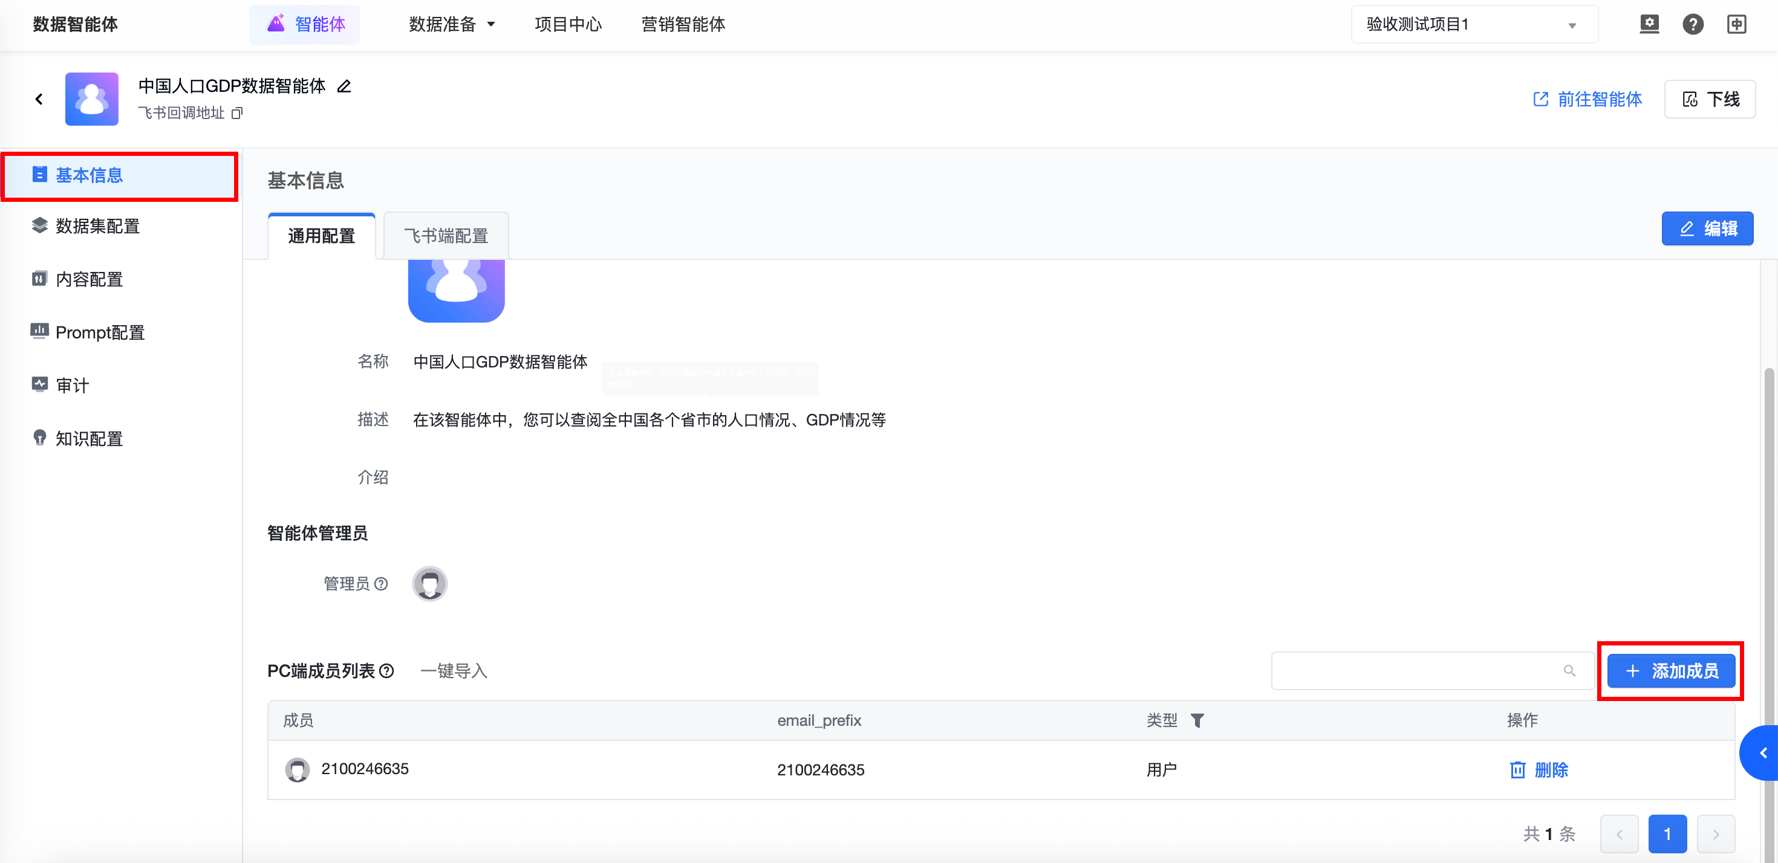Viewport: 1778px width, 863px height.
Task: Click the 前往智能体 link
Action: tap(1587, 99)
